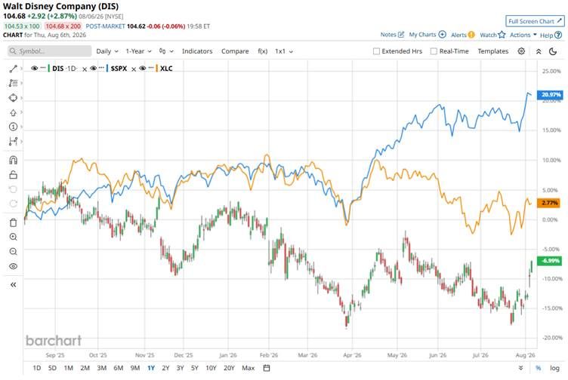Open the 1-Year range dropdown
Viewport: 568px width, 380px height.
(138, 51)
